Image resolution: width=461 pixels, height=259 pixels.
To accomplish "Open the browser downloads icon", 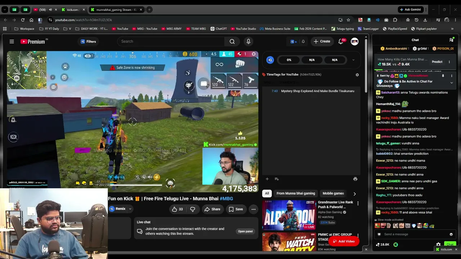I will point(425,20).
